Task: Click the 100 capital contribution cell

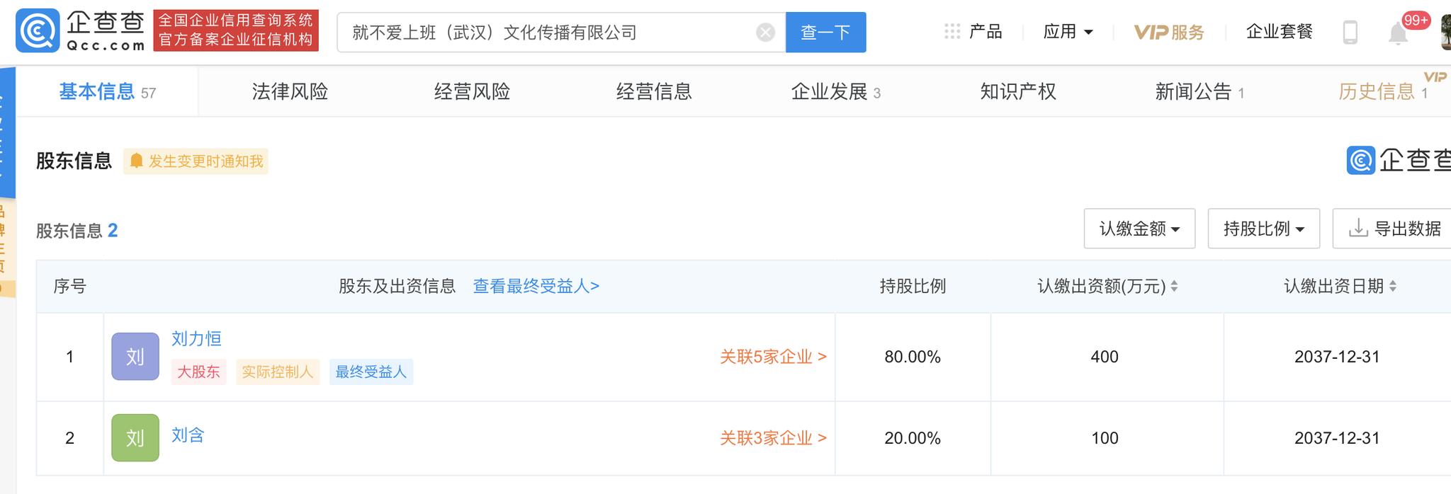Action: 1105,438
